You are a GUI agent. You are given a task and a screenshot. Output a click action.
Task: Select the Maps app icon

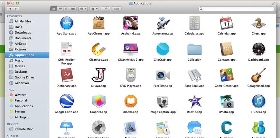click(x=162, y=128)
